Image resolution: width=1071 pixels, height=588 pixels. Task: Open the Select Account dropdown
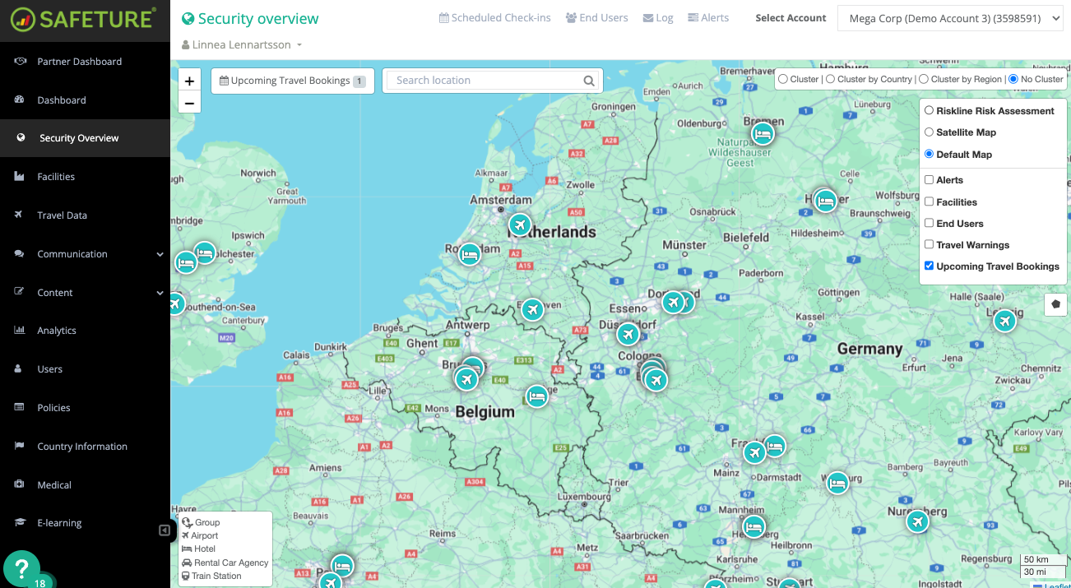[950, 18]
